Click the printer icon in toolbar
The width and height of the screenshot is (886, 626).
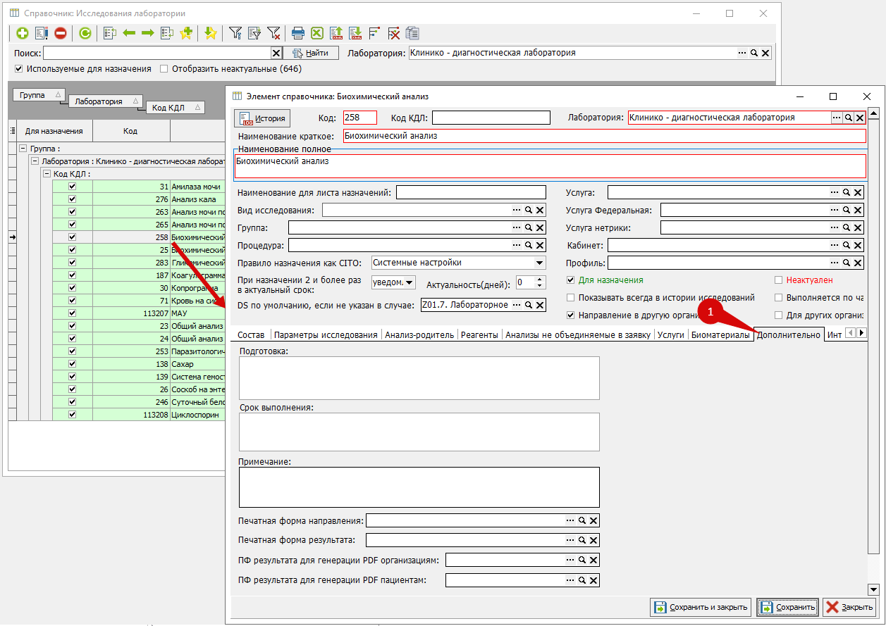(x=298, y=33)
